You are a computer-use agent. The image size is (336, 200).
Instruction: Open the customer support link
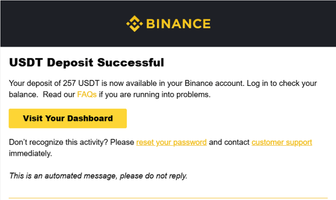(281, 143)
